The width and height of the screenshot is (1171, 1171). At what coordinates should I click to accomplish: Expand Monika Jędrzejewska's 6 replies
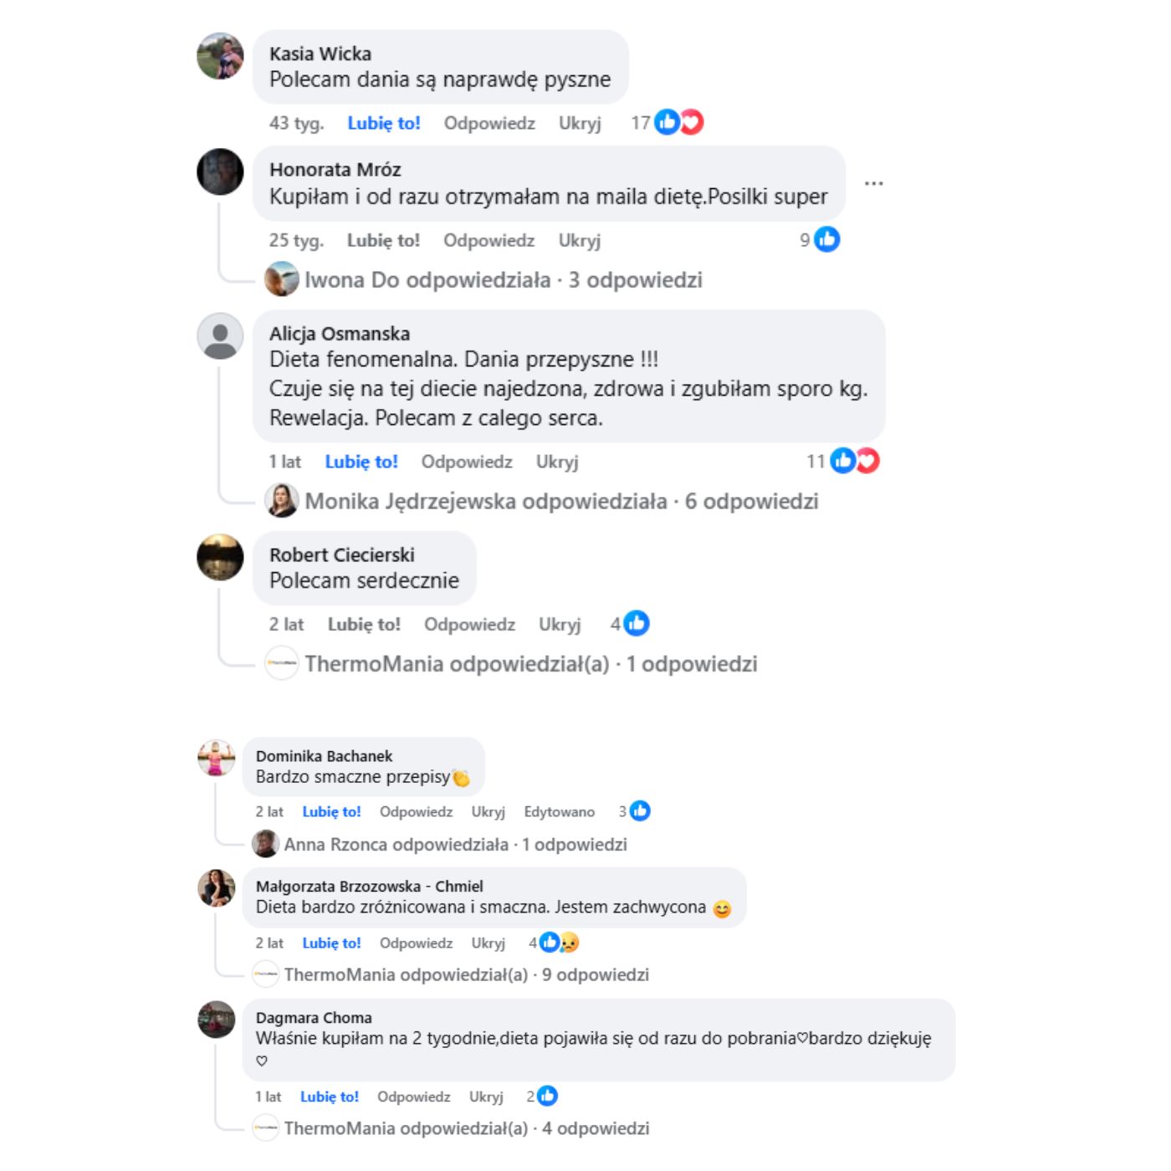pyautogui.click(x=561, y=502)
